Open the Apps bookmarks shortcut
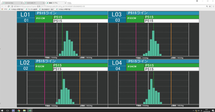215x112 pixels. pyautogui.click(x=4, y=9)
